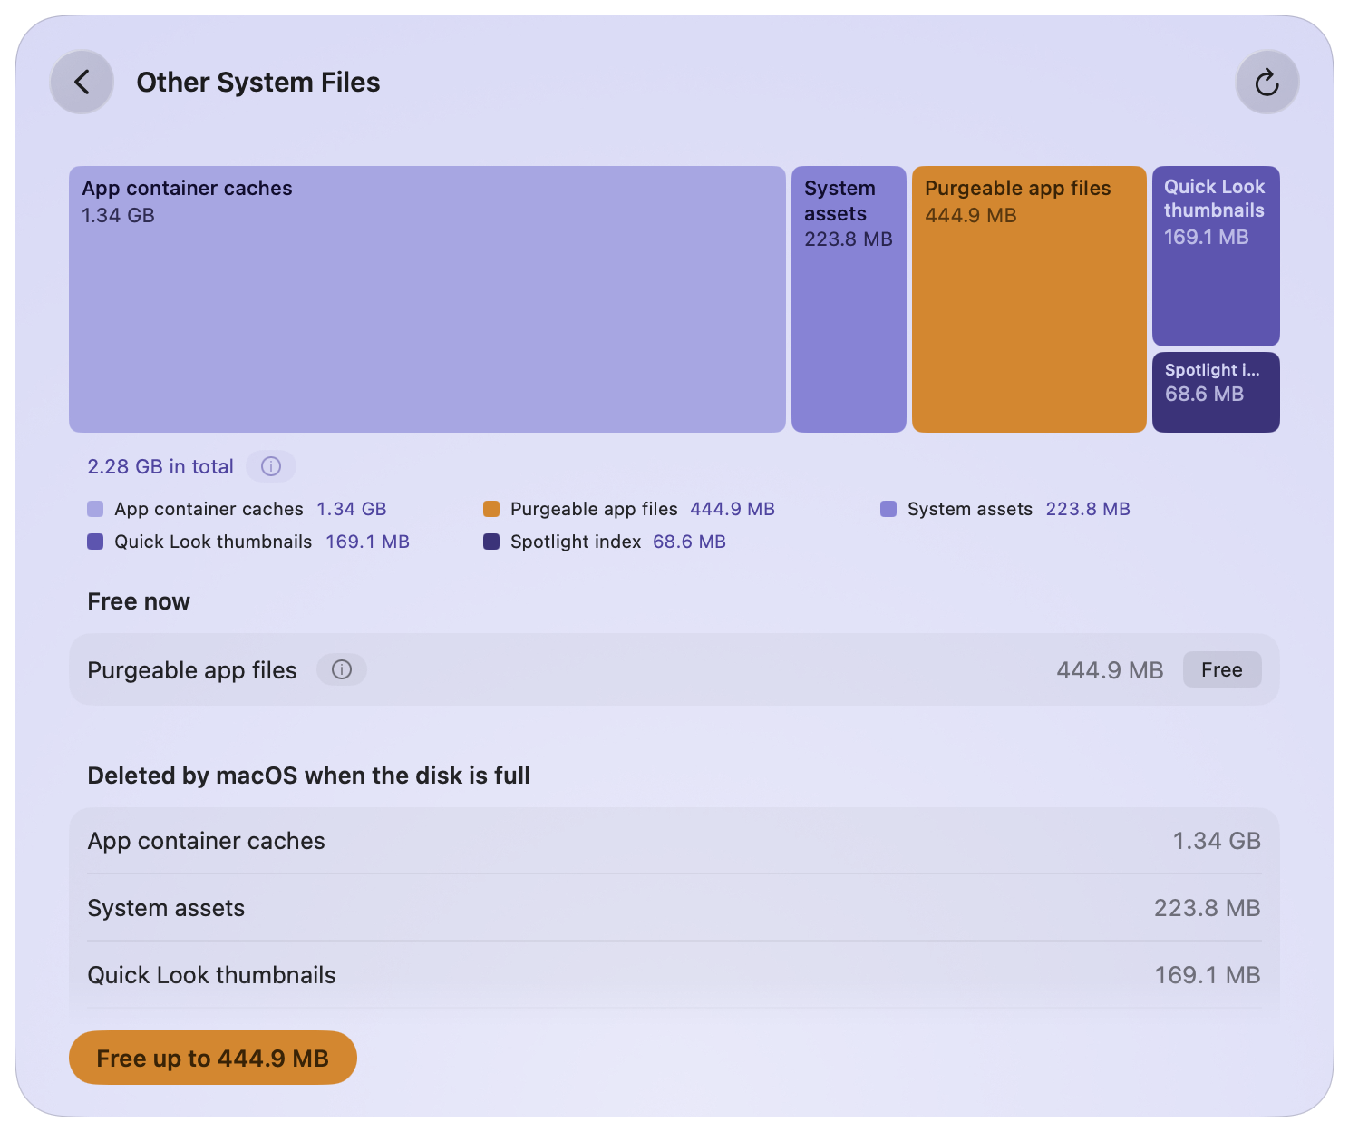
Task: Select Quick Look thumbnails list row
Action: pyautogui.click(x=674, y=975)
